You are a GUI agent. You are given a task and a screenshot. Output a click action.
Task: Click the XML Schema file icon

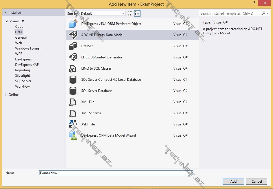73,113
